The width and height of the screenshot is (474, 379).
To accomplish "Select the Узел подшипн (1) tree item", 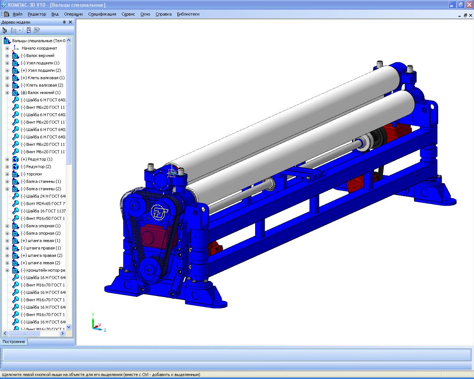I will [x=40, y=63].
